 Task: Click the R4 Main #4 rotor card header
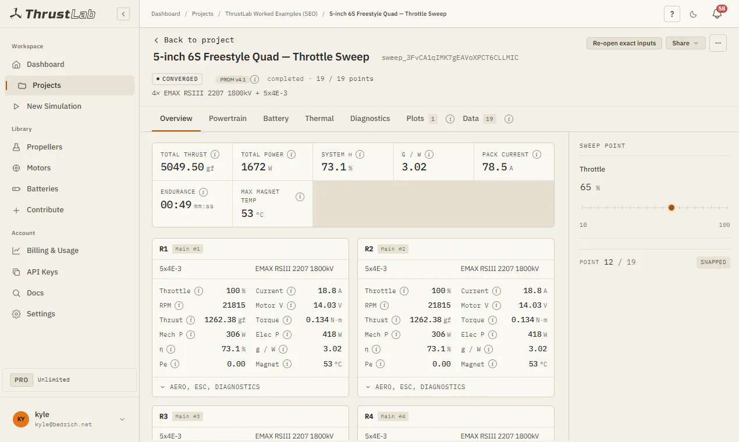click(x=456, y=416)
